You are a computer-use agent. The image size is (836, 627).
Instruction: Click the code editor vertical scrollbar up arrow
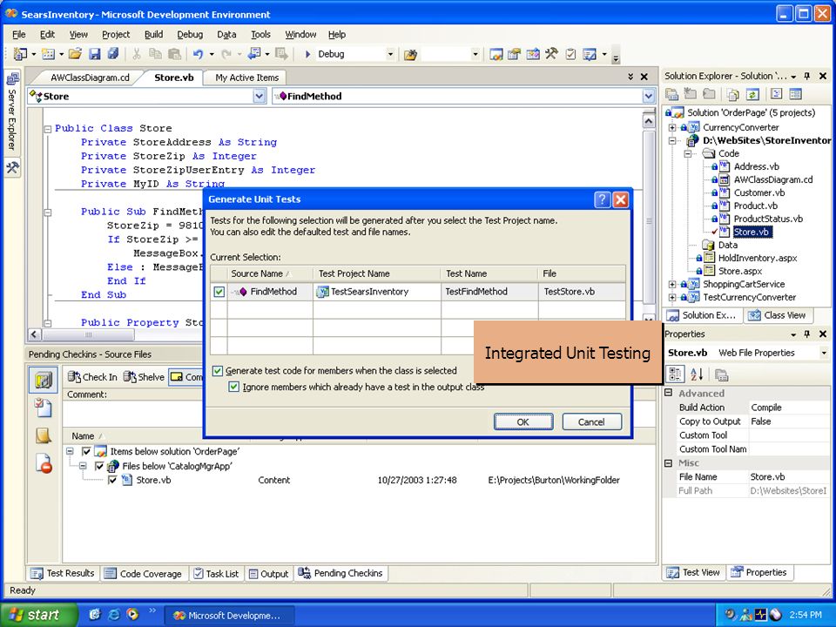click(x=649, y=121)
